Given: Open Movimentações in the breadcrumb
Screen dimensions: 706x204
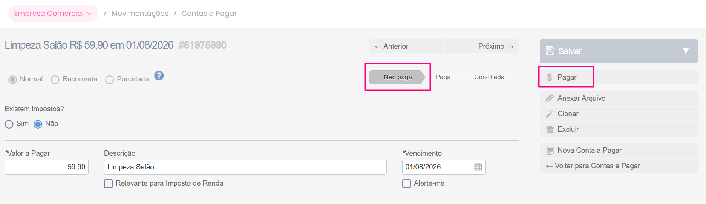Looking at the screenshot, I should coord(140,14).
